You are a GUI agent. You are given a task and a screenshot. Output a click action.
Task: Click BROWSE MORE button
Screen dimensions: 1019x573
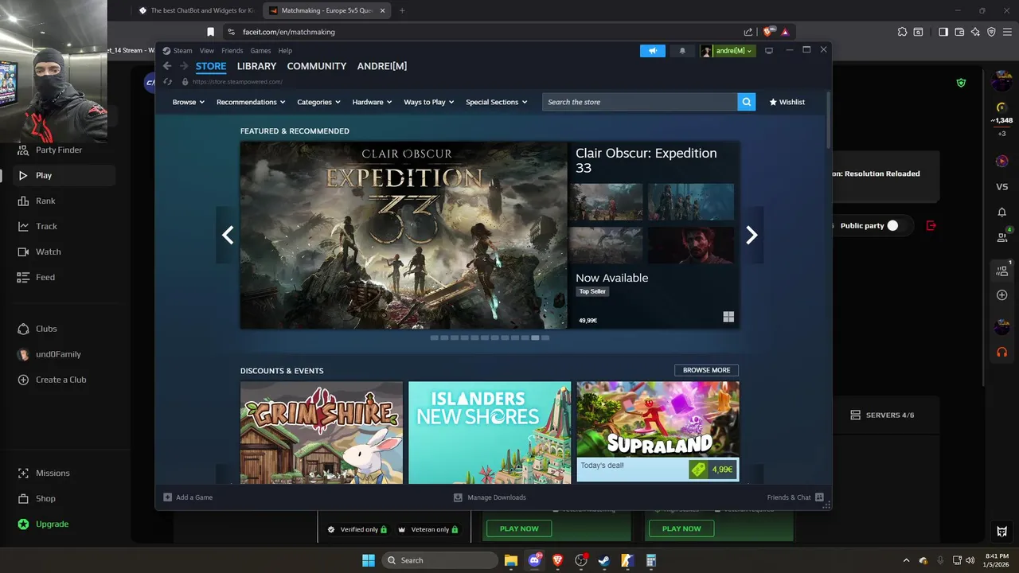pos(706,370)
